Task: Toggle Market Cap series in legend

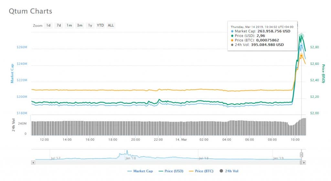Action: (140, 171)
